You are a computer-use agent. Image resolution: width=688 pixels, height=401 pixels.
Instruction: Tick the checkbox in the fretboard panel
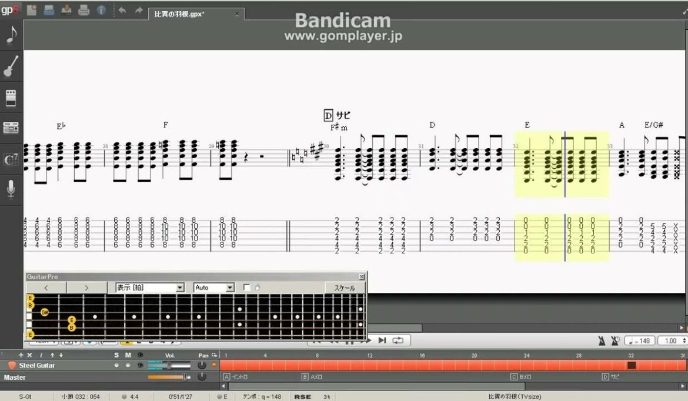click(246, 288)
